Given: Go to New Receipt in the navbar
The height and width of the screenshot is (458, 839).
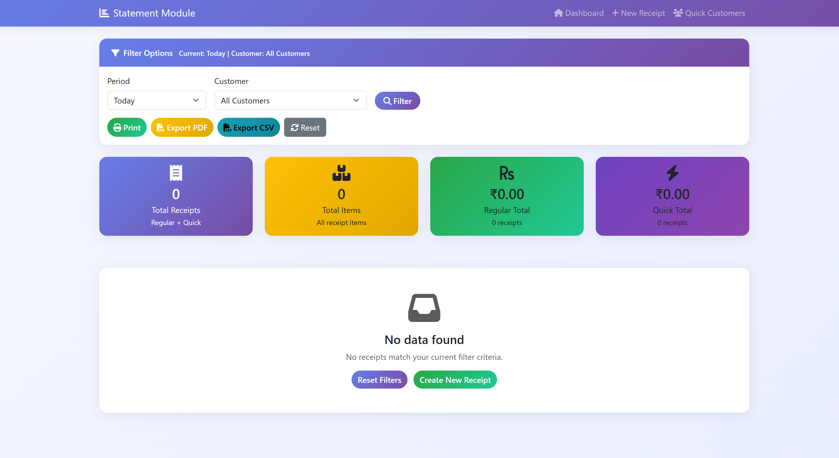Looking at the screenshot, I should [638, 13].
